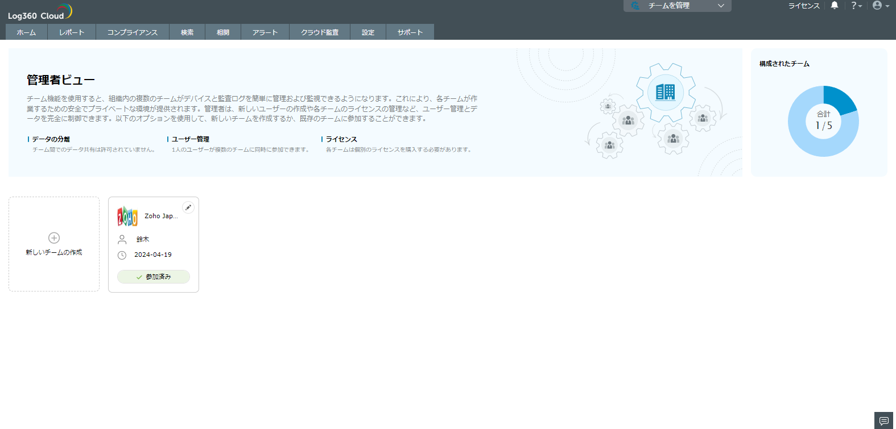The width and height of the screenshot is (896, 429).
Task: Open the user account avatar menu
Action: [x=881, y=6]
